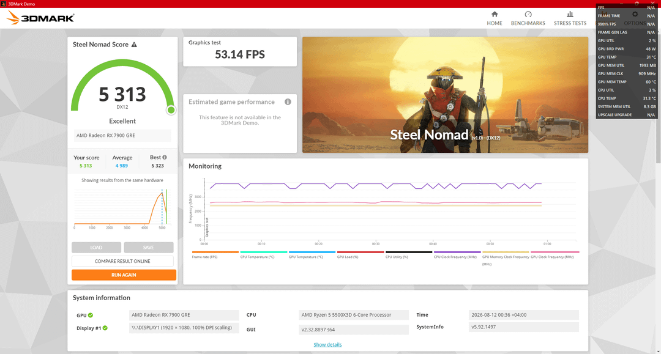
Task: Select the HOME menu label
Action: (495, 23)
